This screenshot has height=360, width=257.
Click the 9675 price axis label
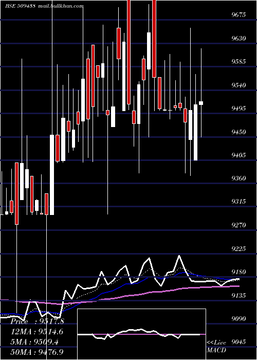[238, 15]
